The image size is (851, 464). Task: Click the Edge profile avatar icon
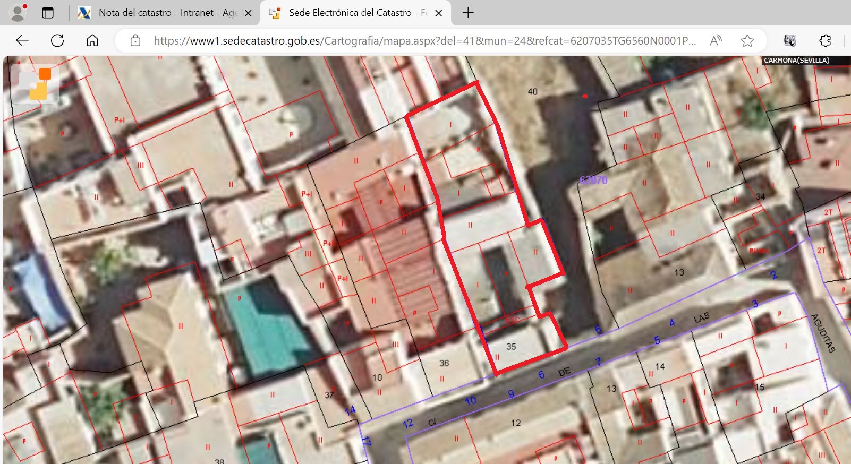18,13
